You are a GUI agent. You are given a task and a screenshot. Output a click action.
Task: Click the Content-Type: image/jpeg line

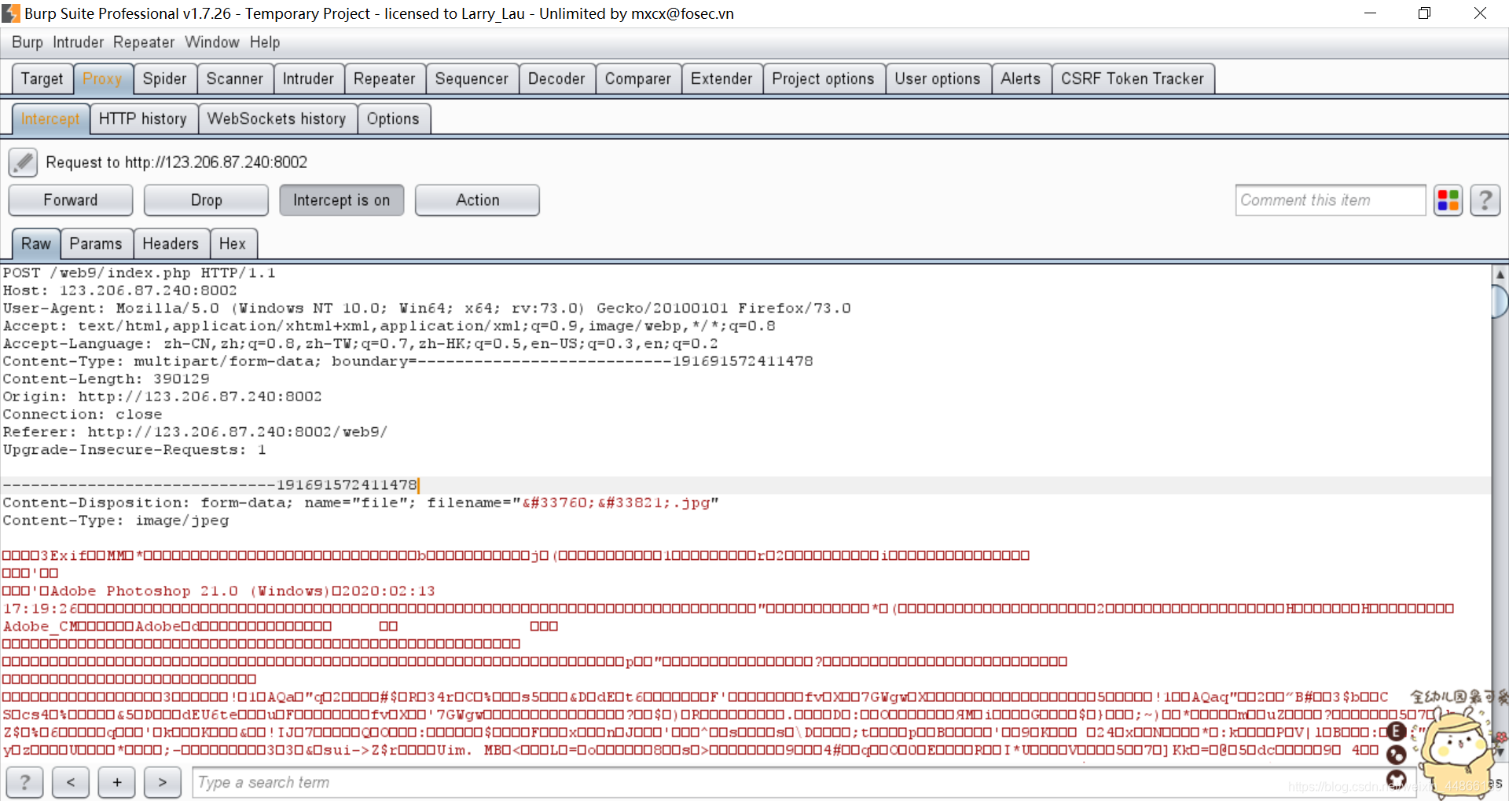click(x=116, y=520)
